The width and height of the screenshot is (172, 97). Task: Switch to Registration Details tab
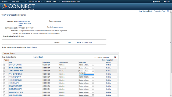(x=9, y=57)
